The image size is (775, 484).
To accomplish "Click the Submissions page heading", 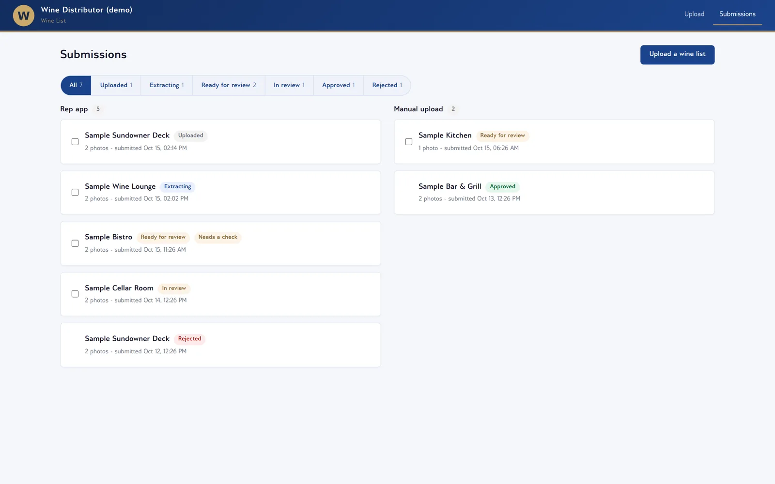I will [93, 54].
